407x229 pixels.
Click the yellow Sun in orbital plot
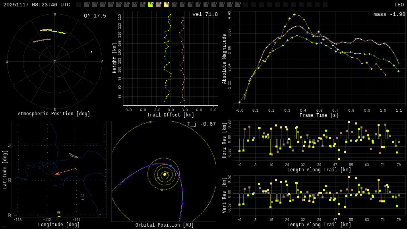[x=165, y=174]
